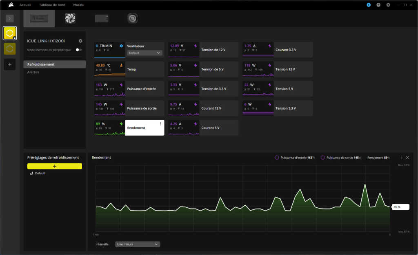Open the Ventilateur Default dropdown

(x=145, y=53)
